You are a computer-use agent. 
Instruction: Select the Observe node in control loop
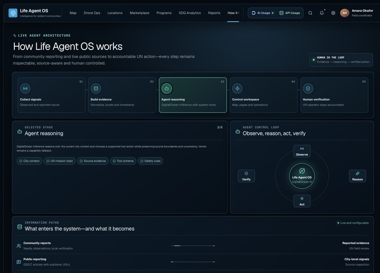coord(302,151)
